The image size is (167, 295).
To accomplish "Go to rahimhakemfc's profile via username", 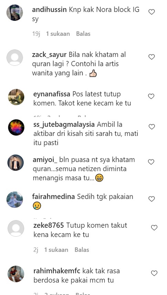I will pyautogui.click(x=57, y=271).
